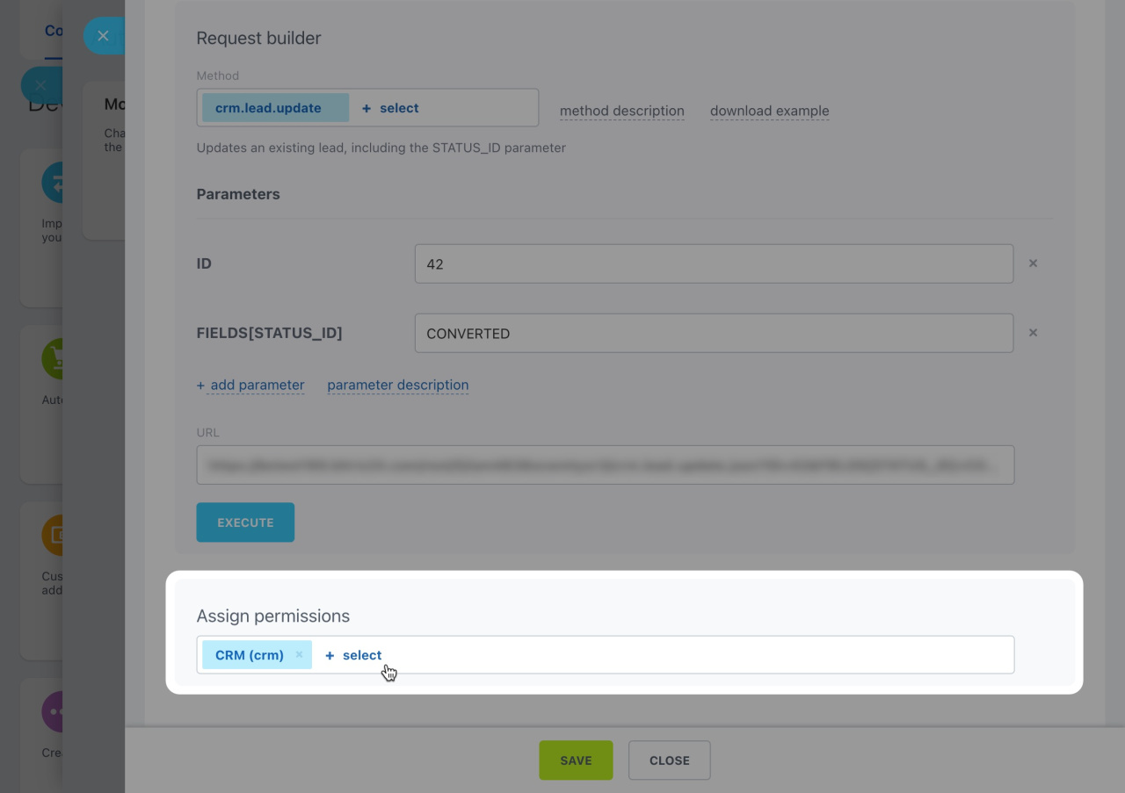
Task: Focus the ID field containing 42
Action: [713, 263]
